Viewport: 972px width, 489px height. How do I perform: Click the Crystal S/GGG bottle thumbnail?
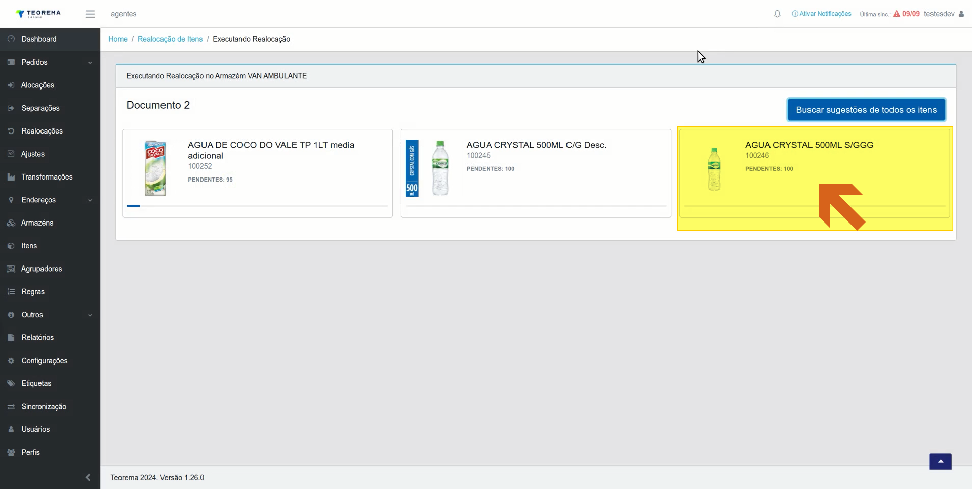(714, 169)
